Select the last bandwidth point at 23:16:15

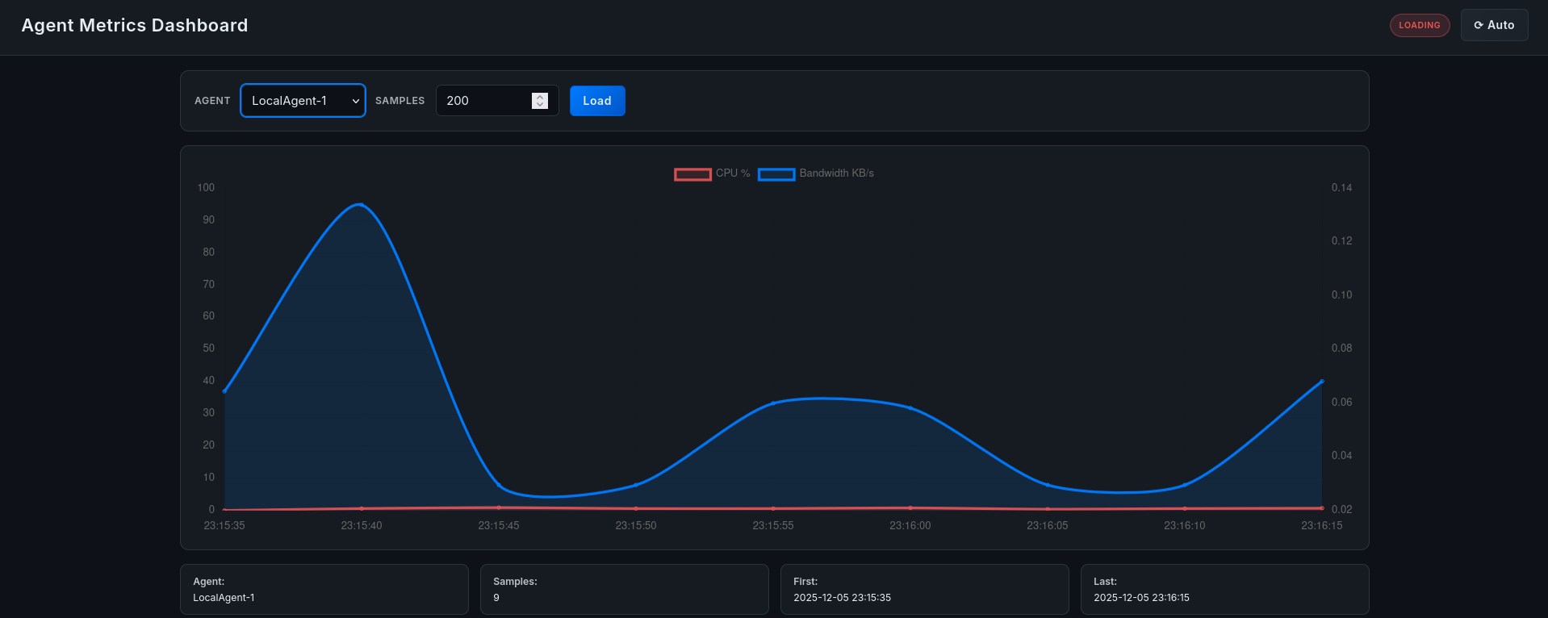pyautogui.click(x=1321, y=381)
